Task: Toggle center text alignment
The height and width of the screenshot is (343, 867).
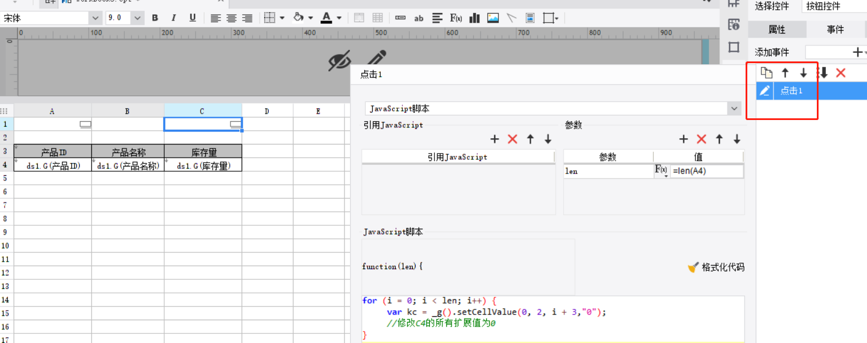Action: click(x=231, y=18)
